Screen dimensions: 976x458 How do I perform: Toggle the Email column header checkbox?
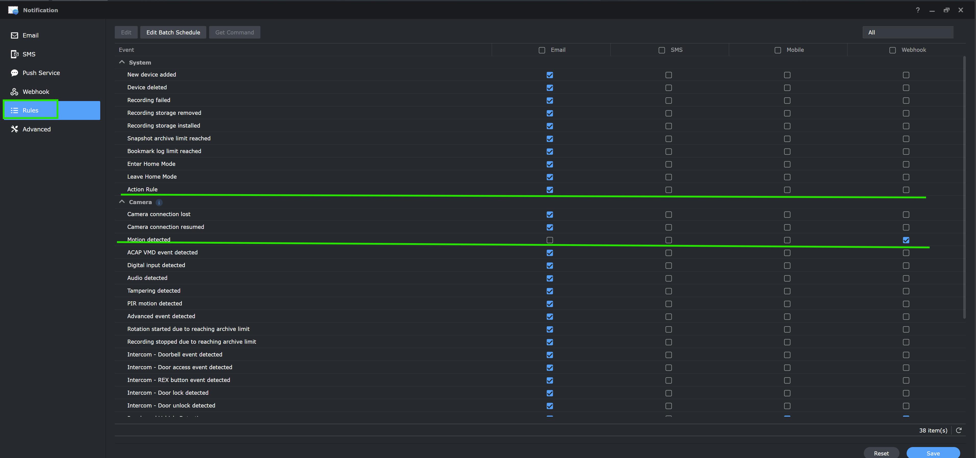click(542, 50)
